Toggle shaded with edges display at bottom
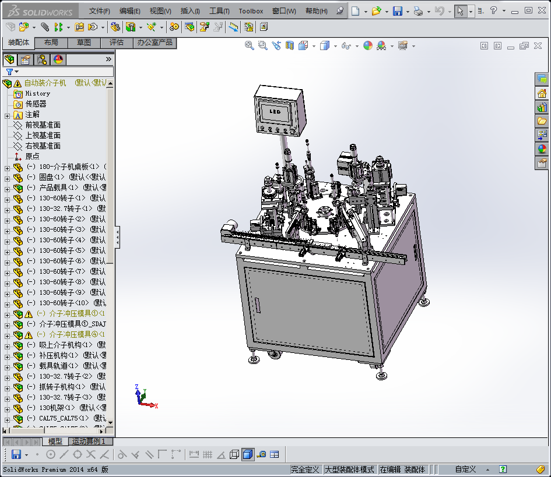The image size is (551, 477). coord(247,454)
